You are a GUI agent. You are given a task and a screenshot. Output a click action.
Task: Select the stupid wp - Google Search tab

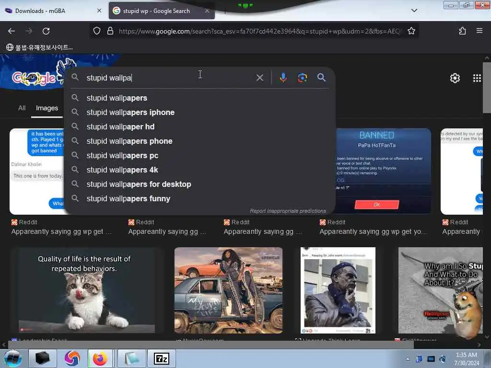point(162,11)
